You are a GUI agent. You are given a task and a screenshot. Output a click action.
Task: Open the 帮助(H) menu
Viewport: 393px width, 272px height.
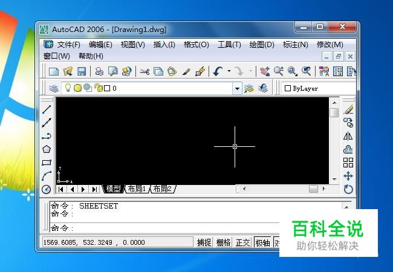tap(91, 56)
